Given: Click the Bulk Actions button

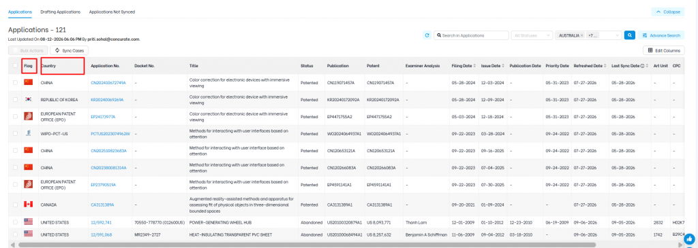Looking at the screenshot, I should pos(28,50).
